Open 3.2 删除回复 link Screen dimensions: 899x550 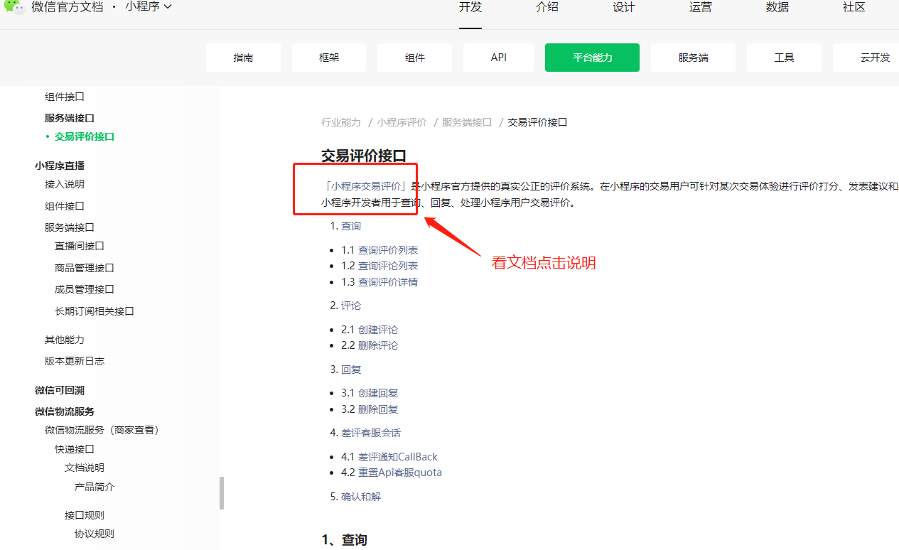[378, 409]
